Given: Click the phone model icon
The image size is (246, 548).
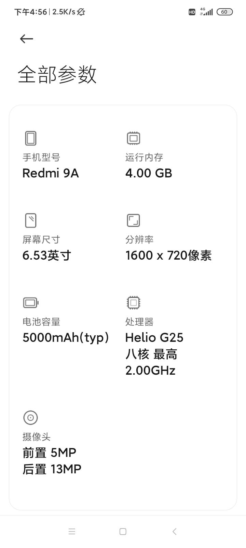Looking at the screenshot, I should pos(31,138).
